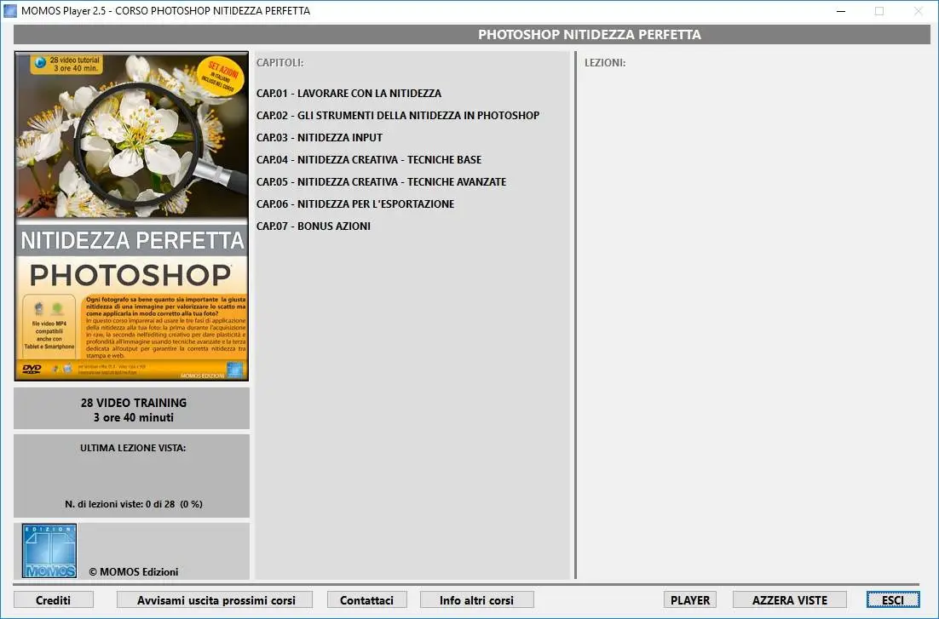
Task: Select CAP.05 - NITIDEZZA CREATIVA - TECNICHE AVANZATE
Action: pyautogui.click(x=381, y=182)
